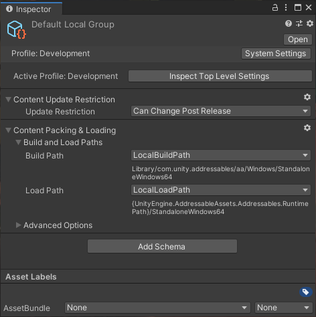Open Content Update Restriction gear menu
Viewport: 316px width, 317px height.
[307, 97]
